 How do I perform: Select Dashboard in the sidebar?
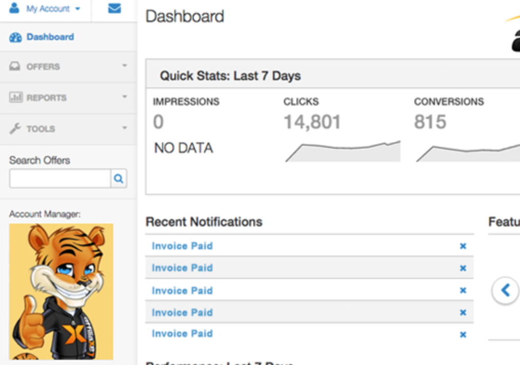(x=50, y=37)
